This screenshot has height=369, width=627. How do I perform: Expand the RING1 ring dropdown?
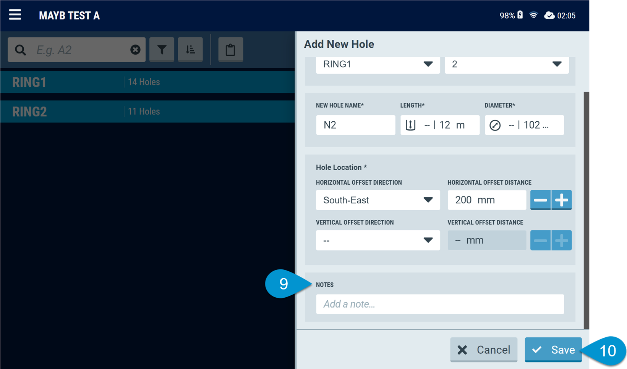[377, 64]
